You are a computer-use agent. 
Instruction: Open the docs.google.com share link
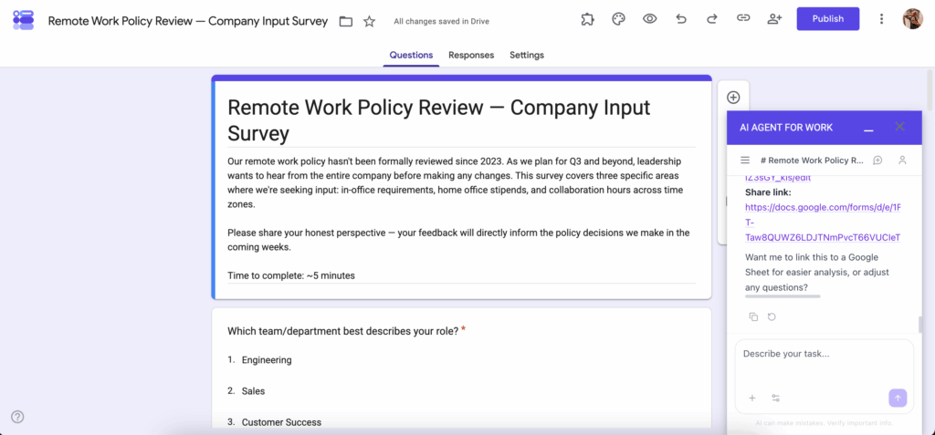[x=823, y=223]
